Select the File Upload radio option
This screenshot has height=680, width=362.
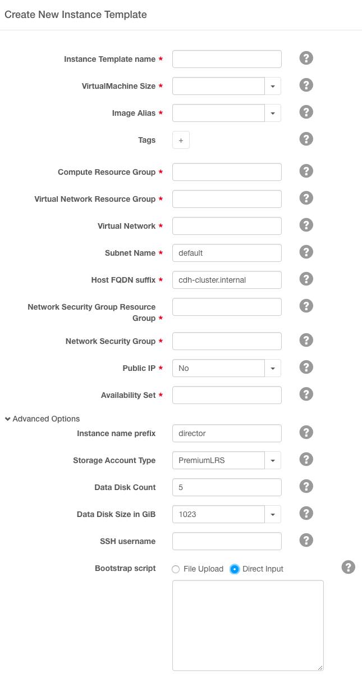[x=176, y=569]
